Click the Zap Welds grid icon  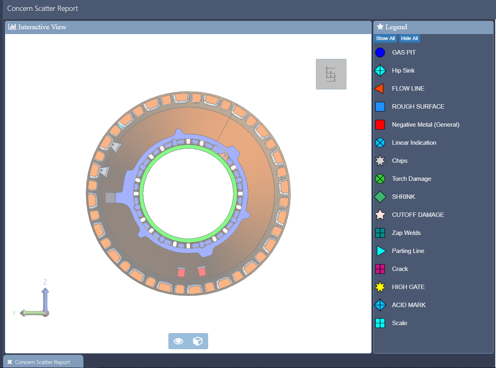380,233
